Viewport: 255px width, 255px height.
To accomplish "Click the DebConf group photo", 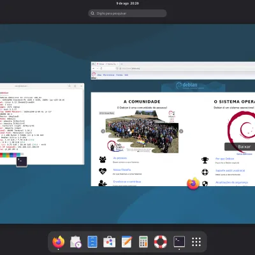I will (x=142, y=131).
